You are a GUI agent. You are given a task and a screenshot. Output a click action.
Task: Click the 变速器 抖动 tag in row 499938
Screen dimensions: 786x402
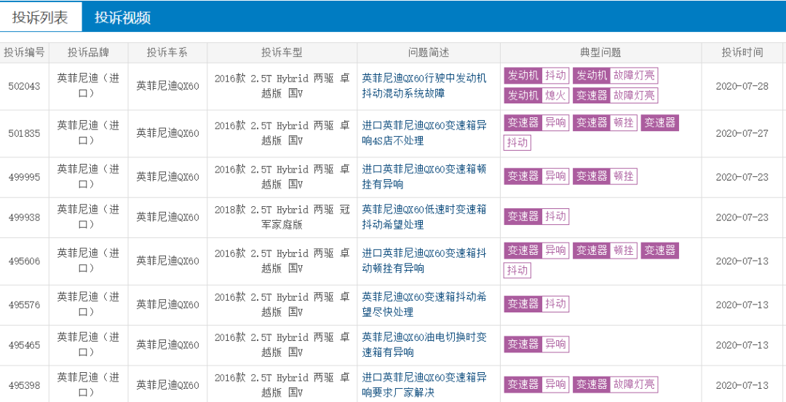point(536,216)
